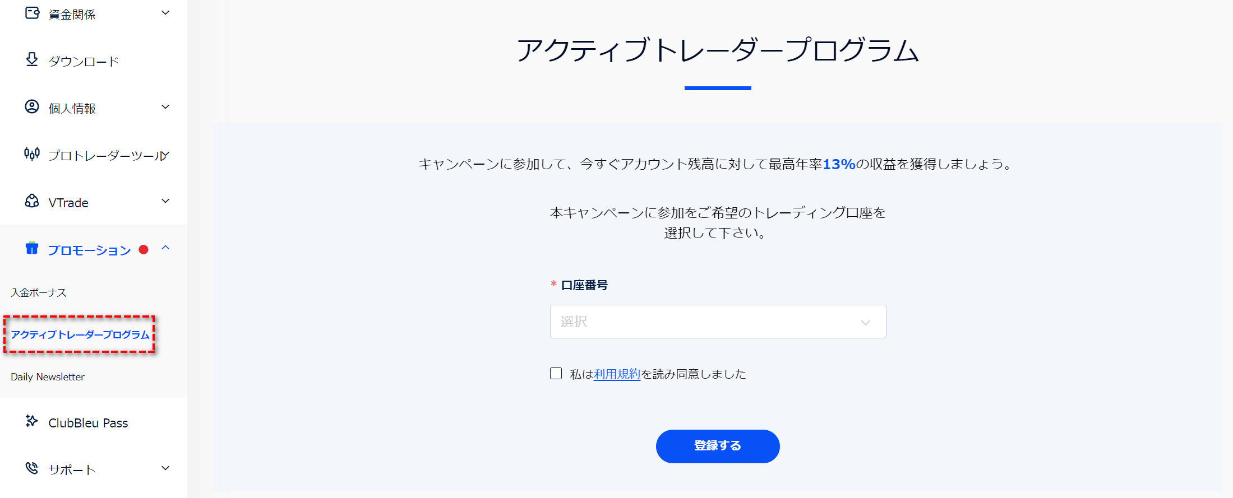Switch to 入金ボーナス promotion page
Viewport: 1233px width, 498px height.
38,292
